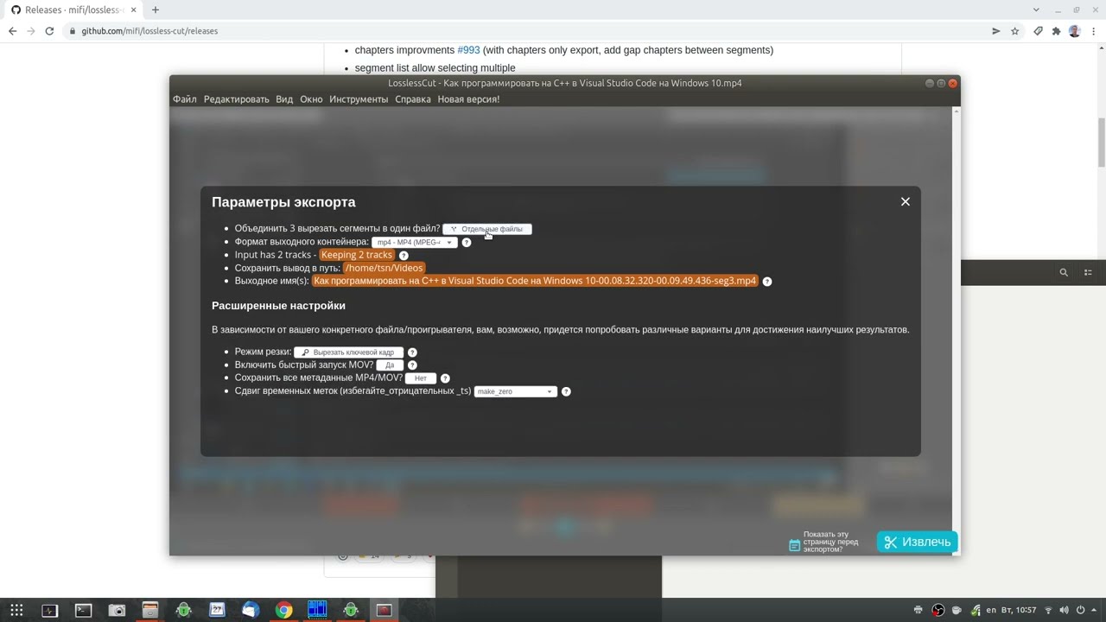Viewport: 1106px width, 622px height.
Task: Toggle 'Показать эту страницу перед экспортом' icon
Action: (x=794, y=545)
